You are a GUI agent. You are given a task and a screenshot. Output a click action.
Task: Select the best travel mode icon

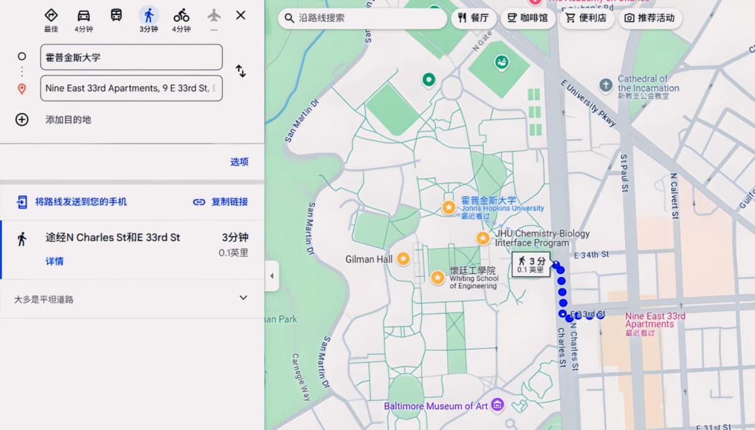[51, 15]
